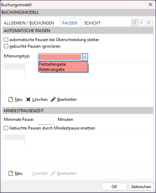Click the Abbrechen button
Viewport: 156px width, 193px height.
[141, 186]
